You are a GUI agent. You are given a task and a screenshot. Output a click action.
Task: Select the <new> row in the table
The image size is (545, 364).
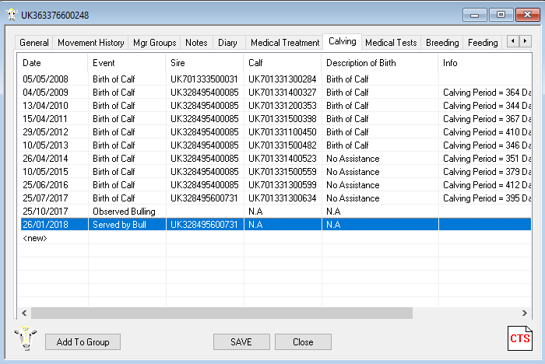(35, 238)
